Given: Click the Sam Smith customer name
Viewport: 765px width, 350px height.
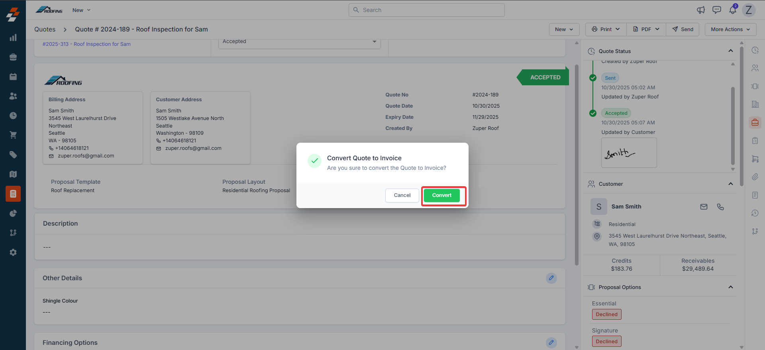Looking at the screenshot, I should 626,206.
